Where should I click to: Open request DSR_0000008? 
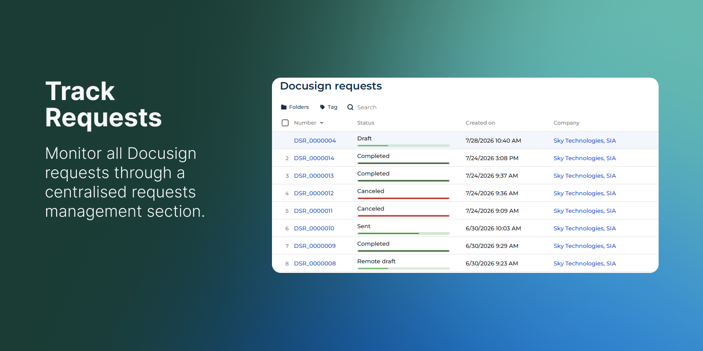coord(315,264)
